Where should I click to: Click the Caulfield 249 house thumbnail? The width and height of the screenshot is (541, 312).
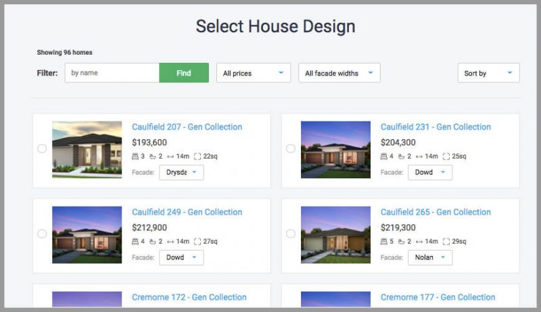[87, 235]
